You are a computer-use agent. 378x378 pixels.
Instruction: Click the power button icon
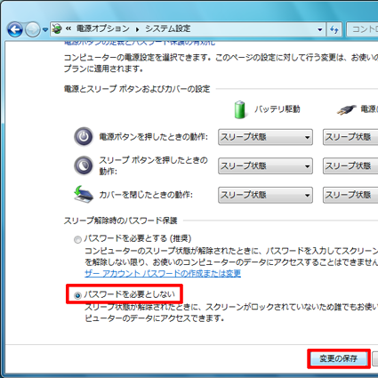tap(84, 137)
